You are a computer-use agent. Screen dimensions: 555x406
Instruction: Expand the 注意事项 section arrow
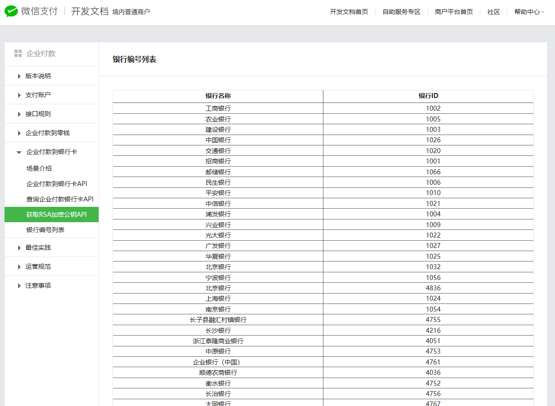pyautogui.click(x=19, y=286)
